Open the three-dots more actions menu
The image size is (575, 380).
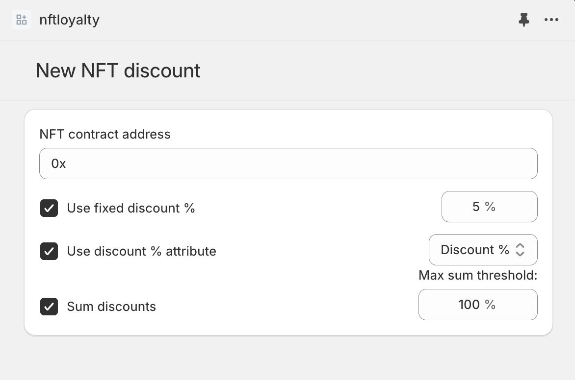pyautogui.click(x=551, y=20)
